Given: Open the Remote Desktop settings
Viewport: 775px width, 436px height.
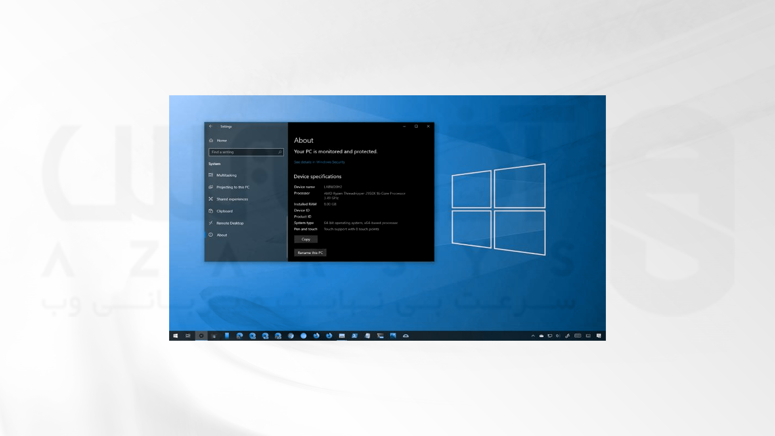Looking at the screenshot, I should (x=226, y=223).
